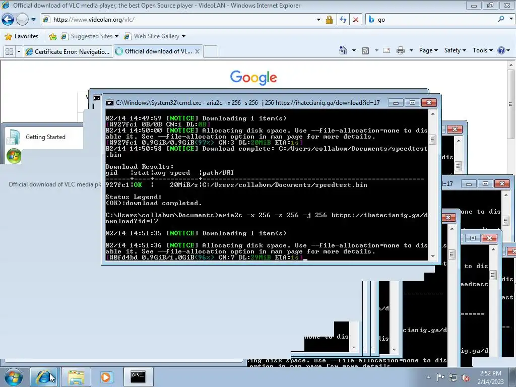Open Windows Media Player from the taskbar
The height and width of the screenshot is (387, 516).
(106, 377)
